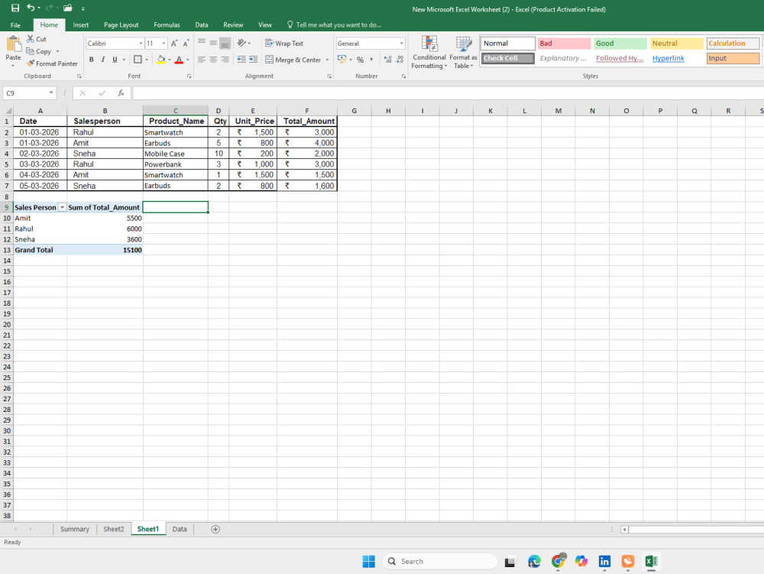Open LinkedIn from taskbar
764x574 pixels.
tap(604, 562)
